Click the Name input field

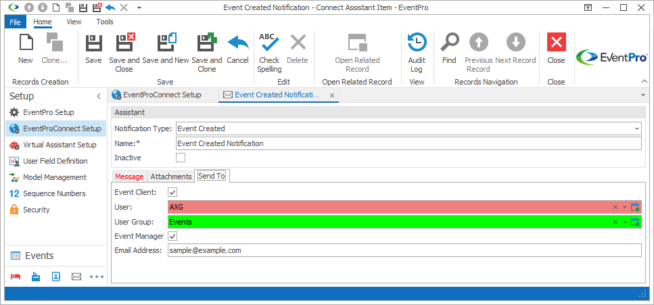pyautogui.click(x=408, y=143)
